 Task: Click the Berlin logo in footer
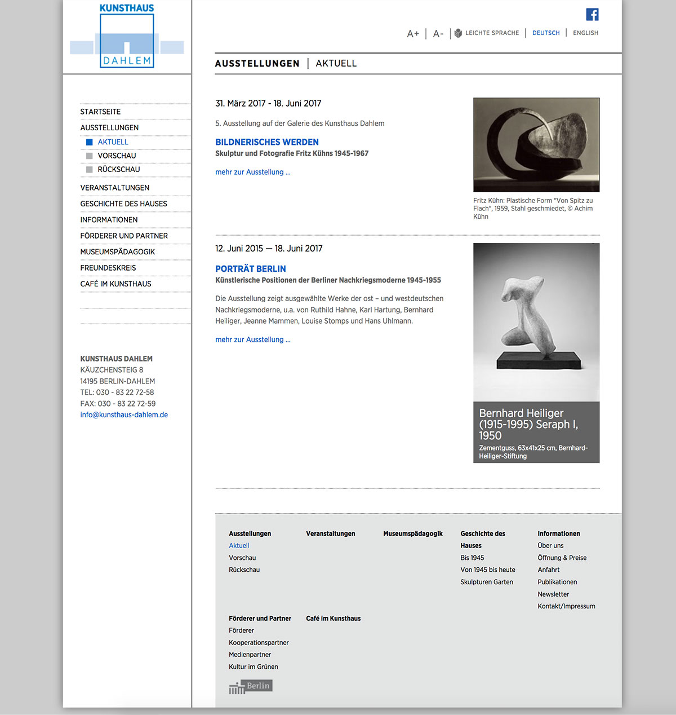pyautogui.click(x=250, y=686)
